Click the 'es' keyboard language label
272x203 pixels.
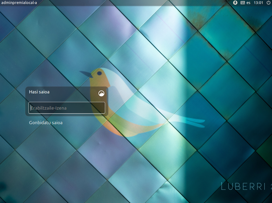pyautogui.click(x=248, y=3)
